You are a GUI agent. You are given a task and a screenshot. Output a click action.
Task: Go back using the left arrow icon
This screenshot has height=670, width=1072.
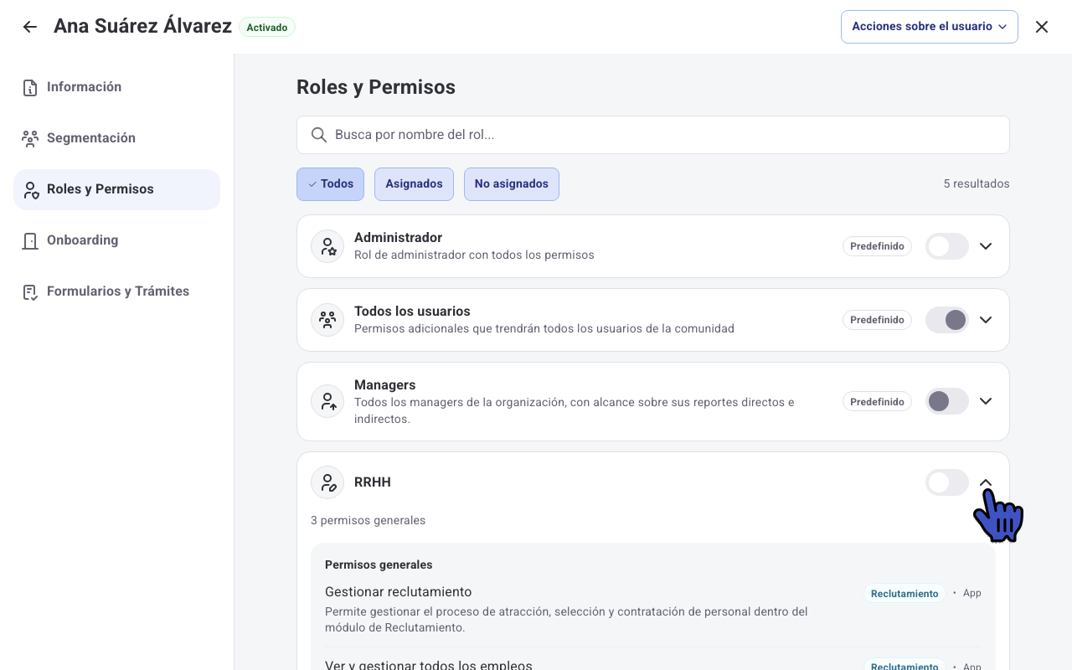30,27
